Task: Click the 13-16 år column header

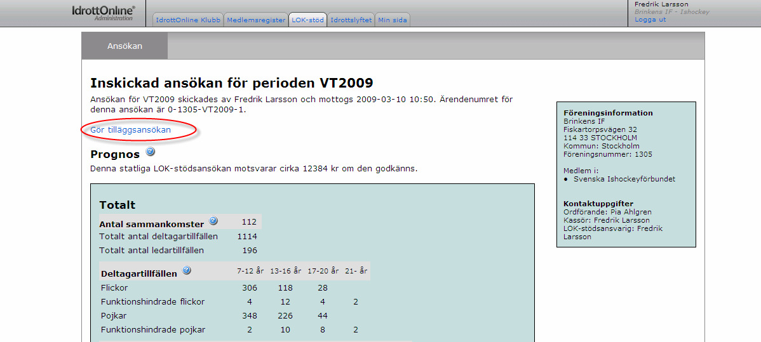Action: [285, 271]
